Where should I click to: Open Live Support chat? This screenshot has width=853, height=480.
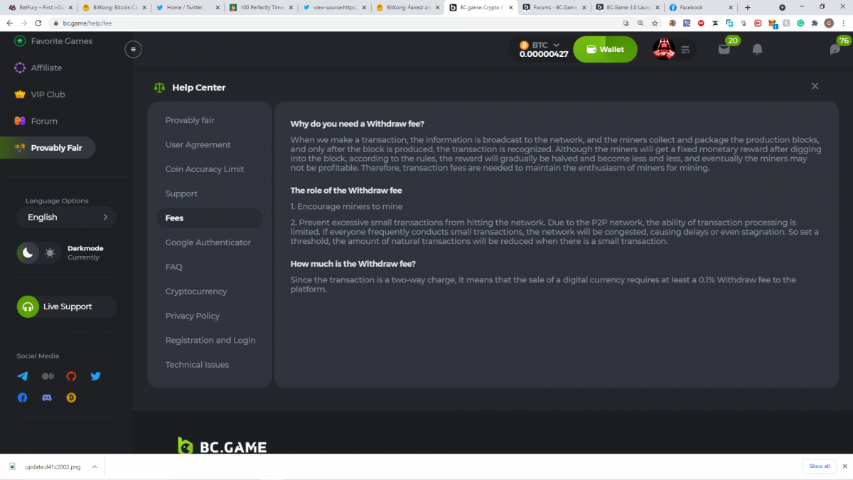67,306
